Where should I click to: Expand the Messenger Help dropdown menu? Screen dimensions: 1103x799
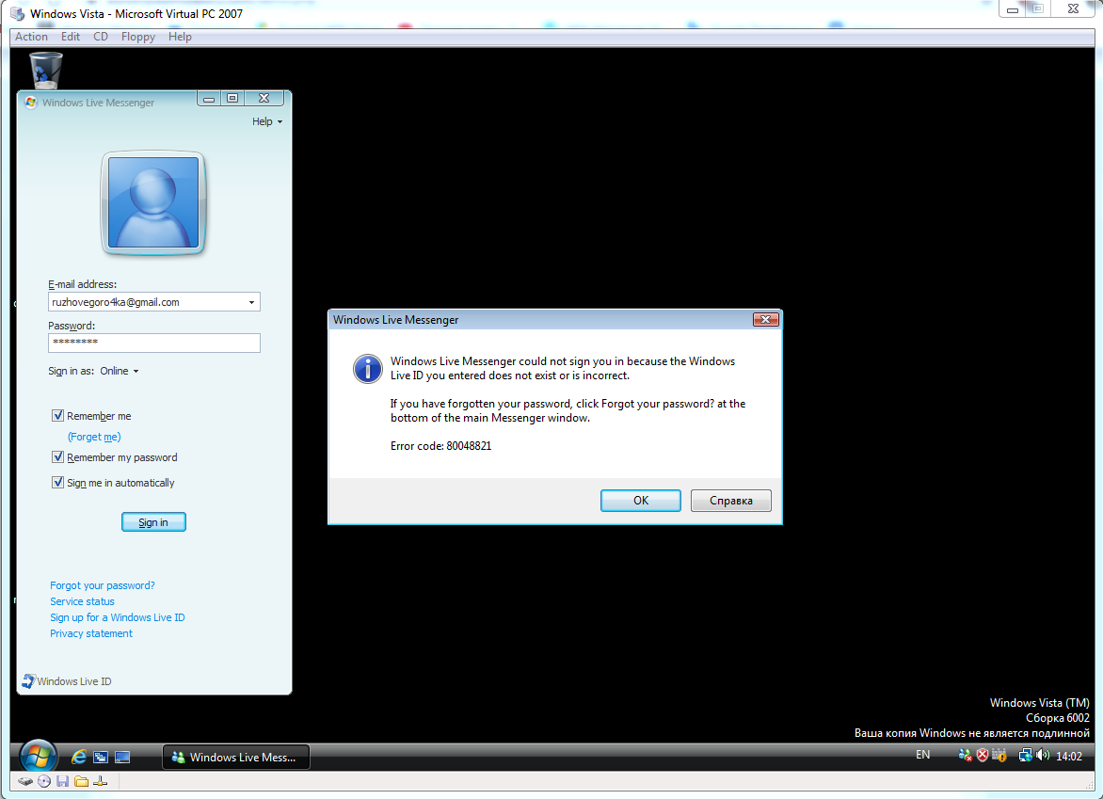(267, 121)
